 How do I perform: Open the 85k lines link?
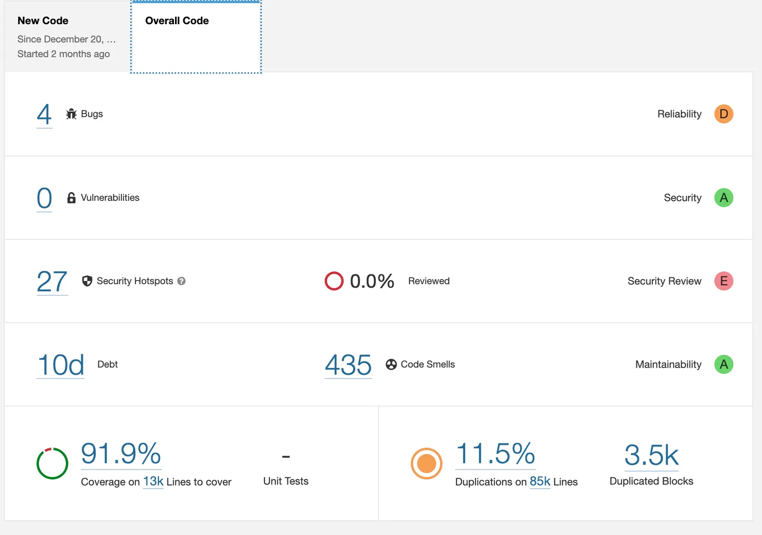tap(540, 481)
